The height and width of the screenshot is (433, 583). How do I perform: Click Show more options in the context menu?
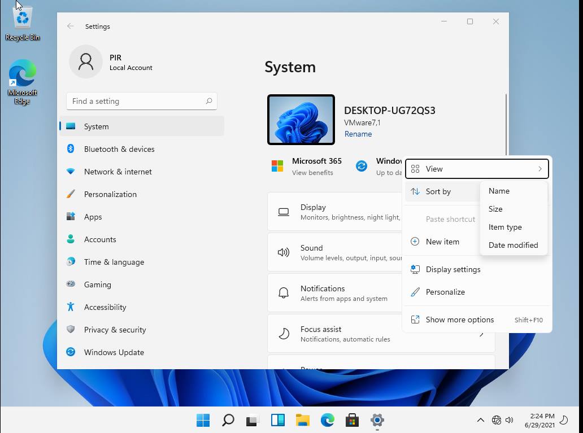click(x=477, y=320)
